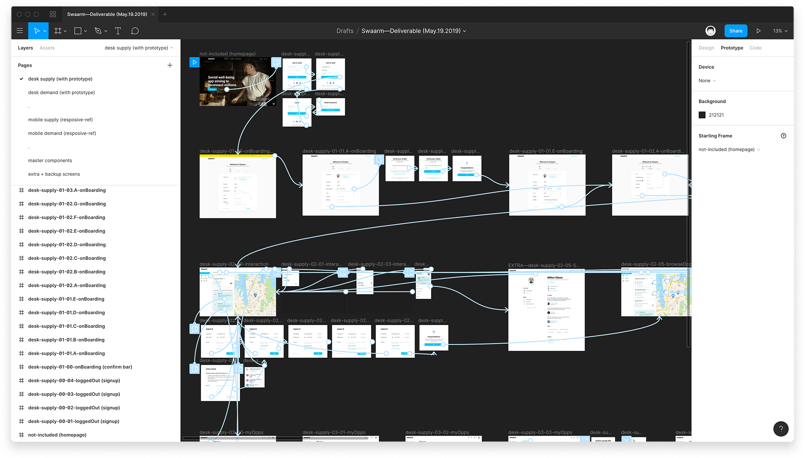805x458 pixels.
Task: Click the user avatar in the toolbar
Action: click(710, 31)
